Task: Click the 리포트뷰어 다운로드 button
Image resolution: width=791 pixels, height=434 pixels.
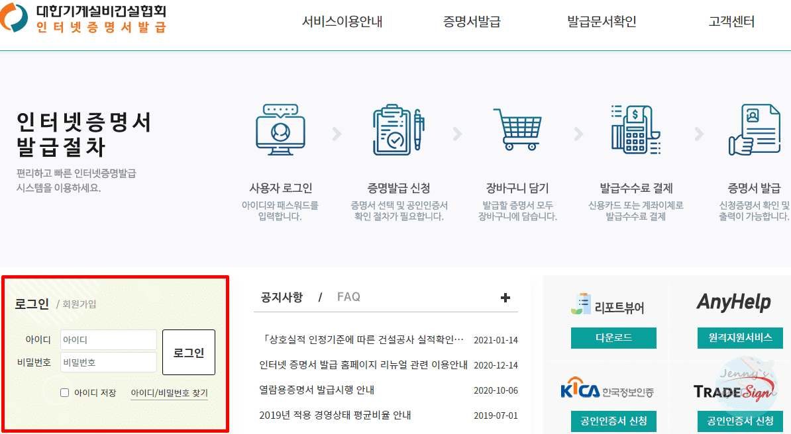Action: 613,337
